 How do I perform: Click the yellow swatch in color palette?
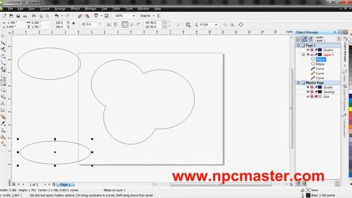click(x=350, y=109)
